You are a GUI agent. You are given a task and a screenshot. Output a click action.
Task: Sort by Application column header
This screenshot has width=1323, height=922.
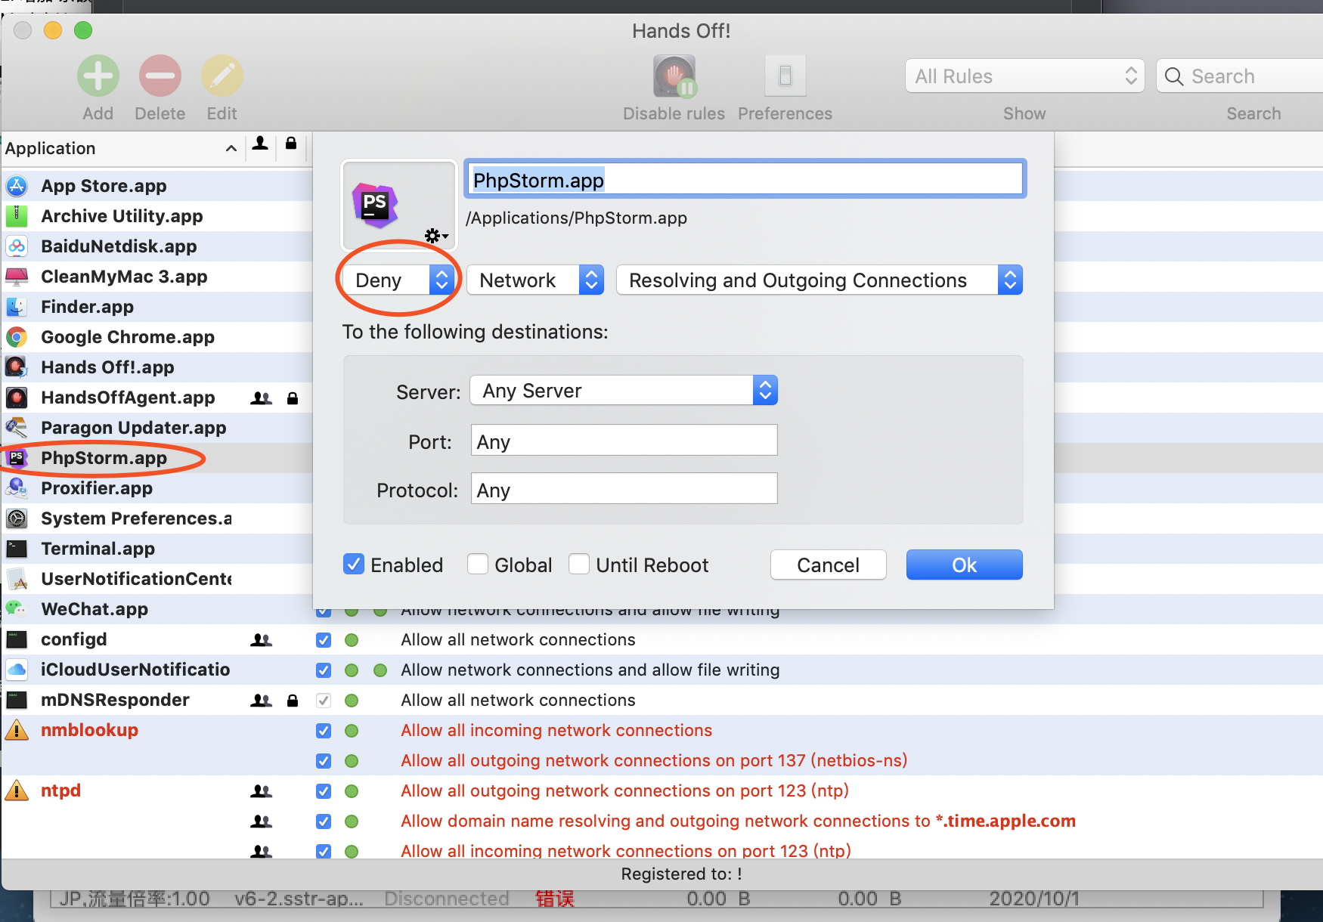pos(121,148)
